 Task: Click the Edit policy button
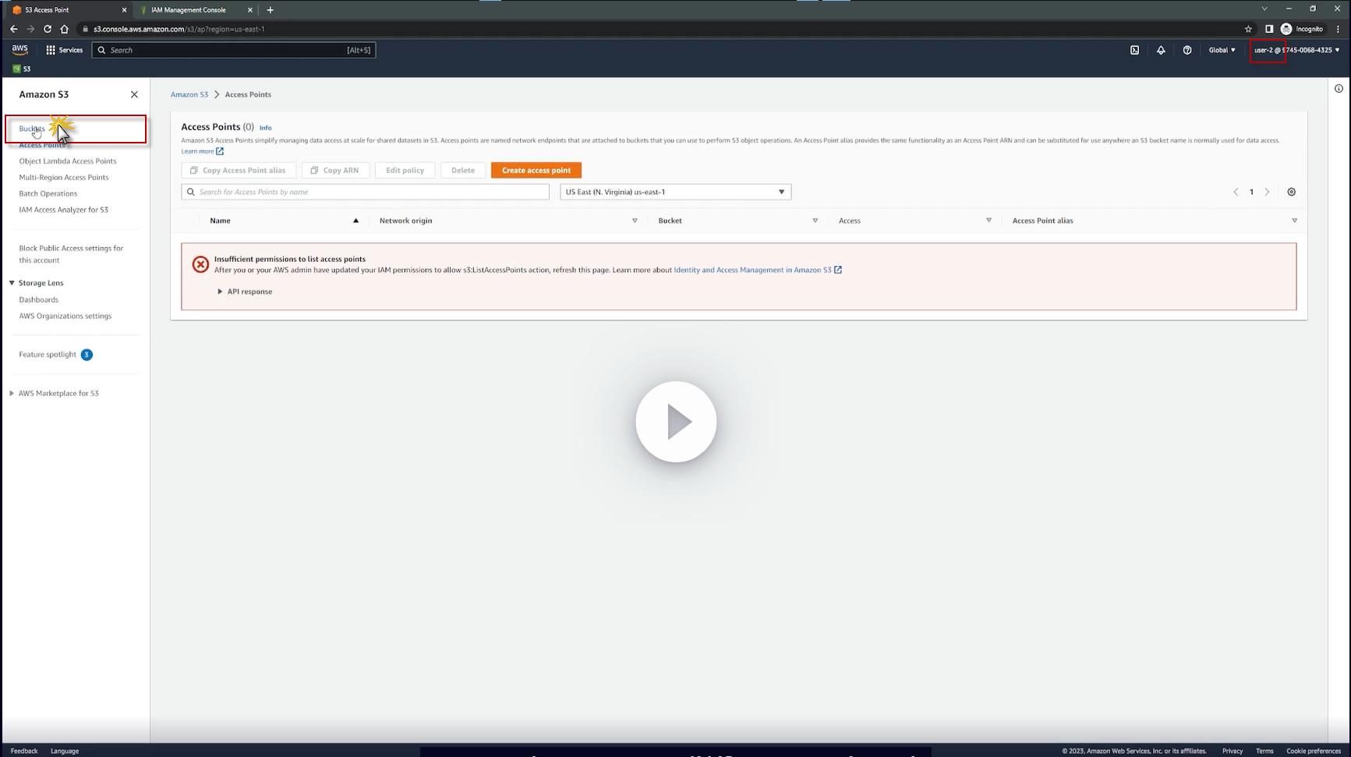tap(405, 170)
